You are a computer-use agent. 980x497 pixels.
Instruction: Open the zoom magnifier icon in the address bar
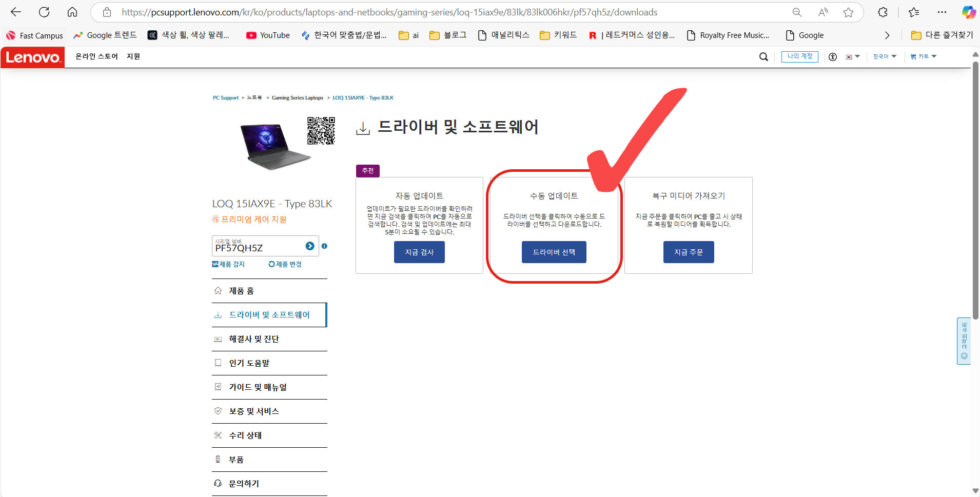coord(797,12)
